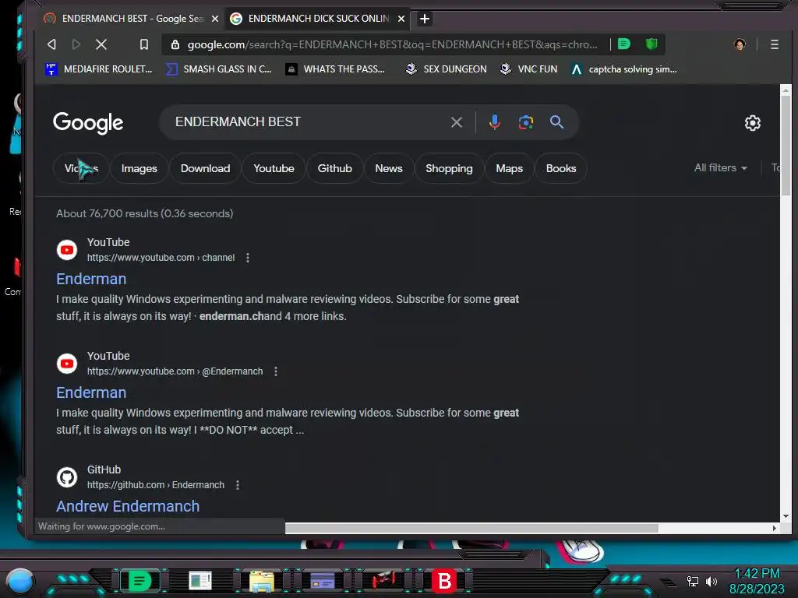Screen dimensions: 798x598
Task: Select the Maps search filter
Action: (510, 168)
